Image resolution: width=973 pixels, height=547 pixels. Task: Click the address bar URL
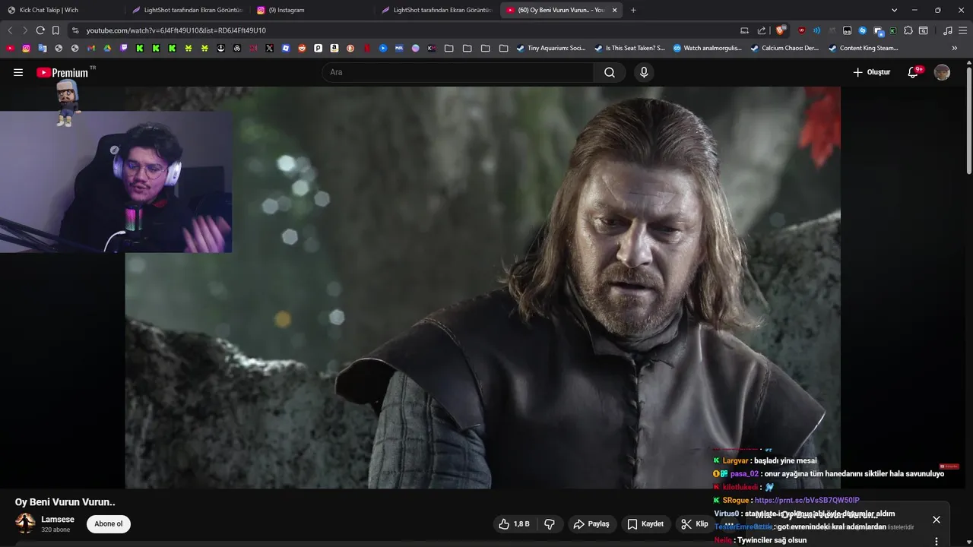pos(176,30)
